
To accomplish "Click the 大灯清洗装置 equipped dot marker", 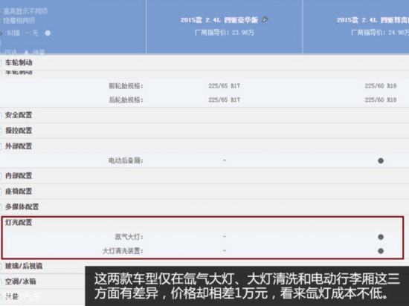I will click(x=381, y=251).
